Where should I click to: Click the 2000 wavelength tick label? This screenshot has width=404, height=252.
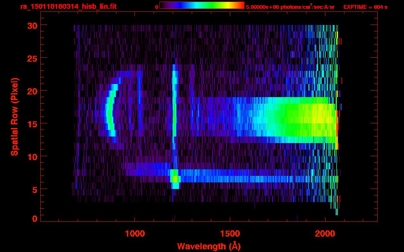coord(325,234)
